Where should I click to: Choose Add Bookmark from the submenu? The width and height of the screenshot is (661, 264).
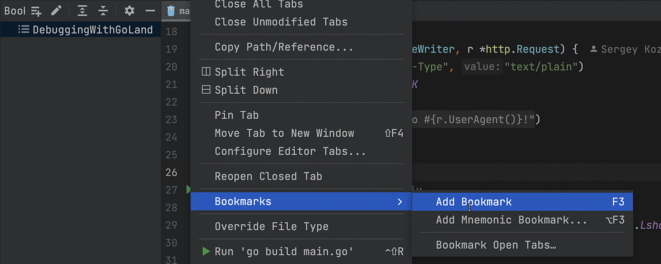(474, 202)
